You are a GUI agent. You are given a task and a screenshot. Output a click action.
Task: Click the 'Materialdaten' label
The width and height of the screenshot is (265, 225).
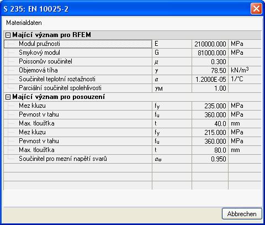pyautogui.click(x=24, y=23)
